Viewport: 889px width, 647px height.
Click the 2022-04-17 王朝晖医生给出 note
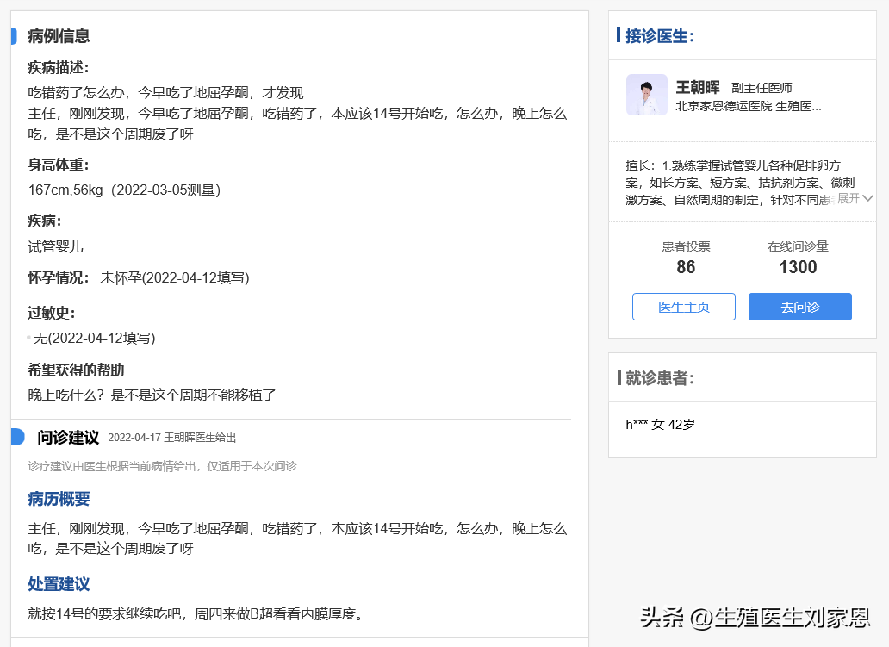[171, 438]
